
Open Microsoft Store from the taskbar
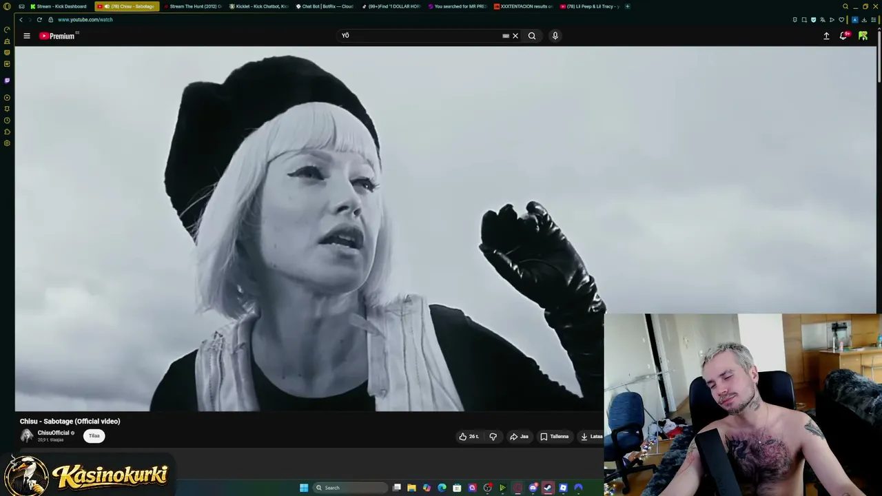pyautogui.click(x=457, y=488)
